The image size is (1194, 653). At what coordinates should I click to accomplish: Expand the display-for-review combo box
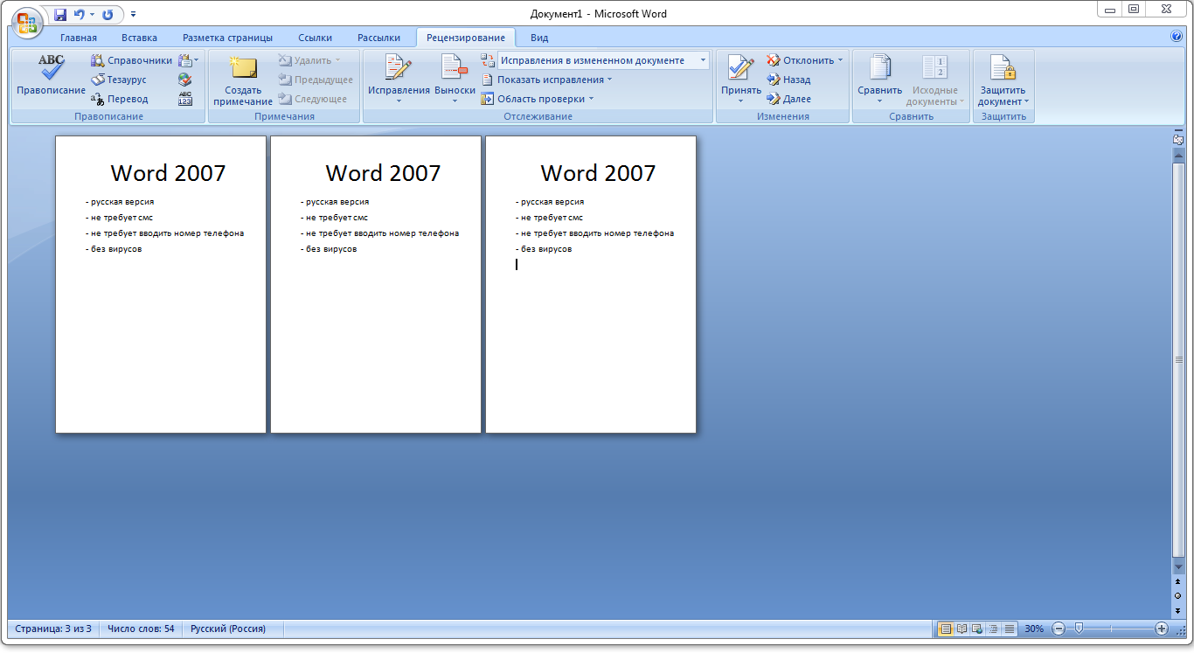click(701, 59)
